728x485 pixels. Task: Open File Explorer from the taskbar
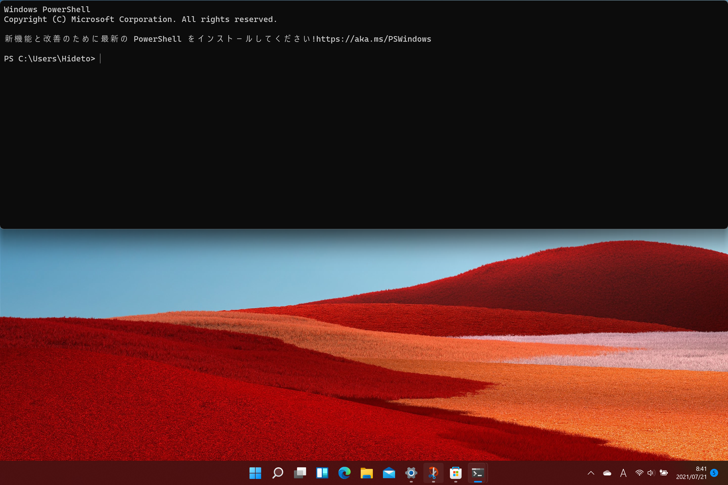pyautogui.click(x=367, y=473)
